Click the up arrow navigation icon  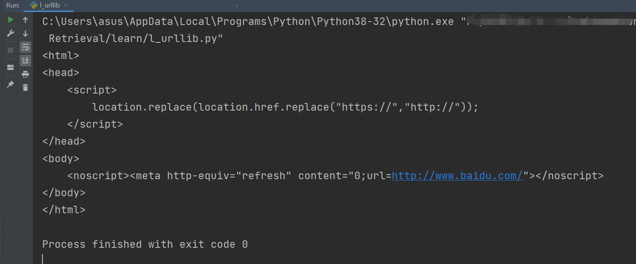(x=25, y=20)
